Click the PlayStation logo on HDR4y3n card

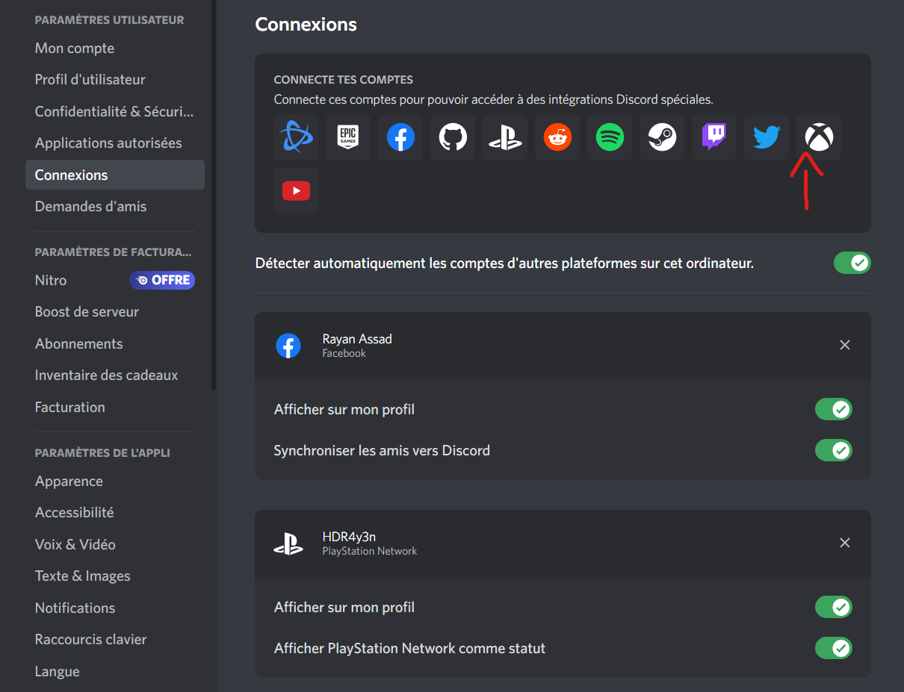288,543
